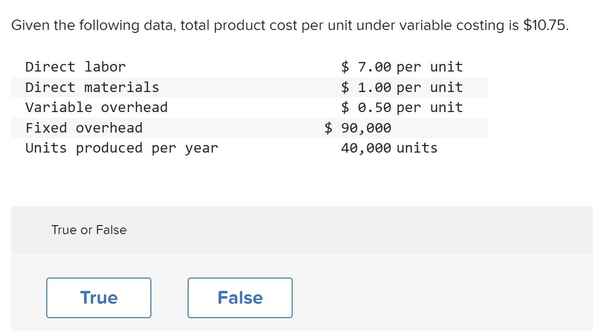Click the shaded Direct materials table row

[x=248, y=87]
